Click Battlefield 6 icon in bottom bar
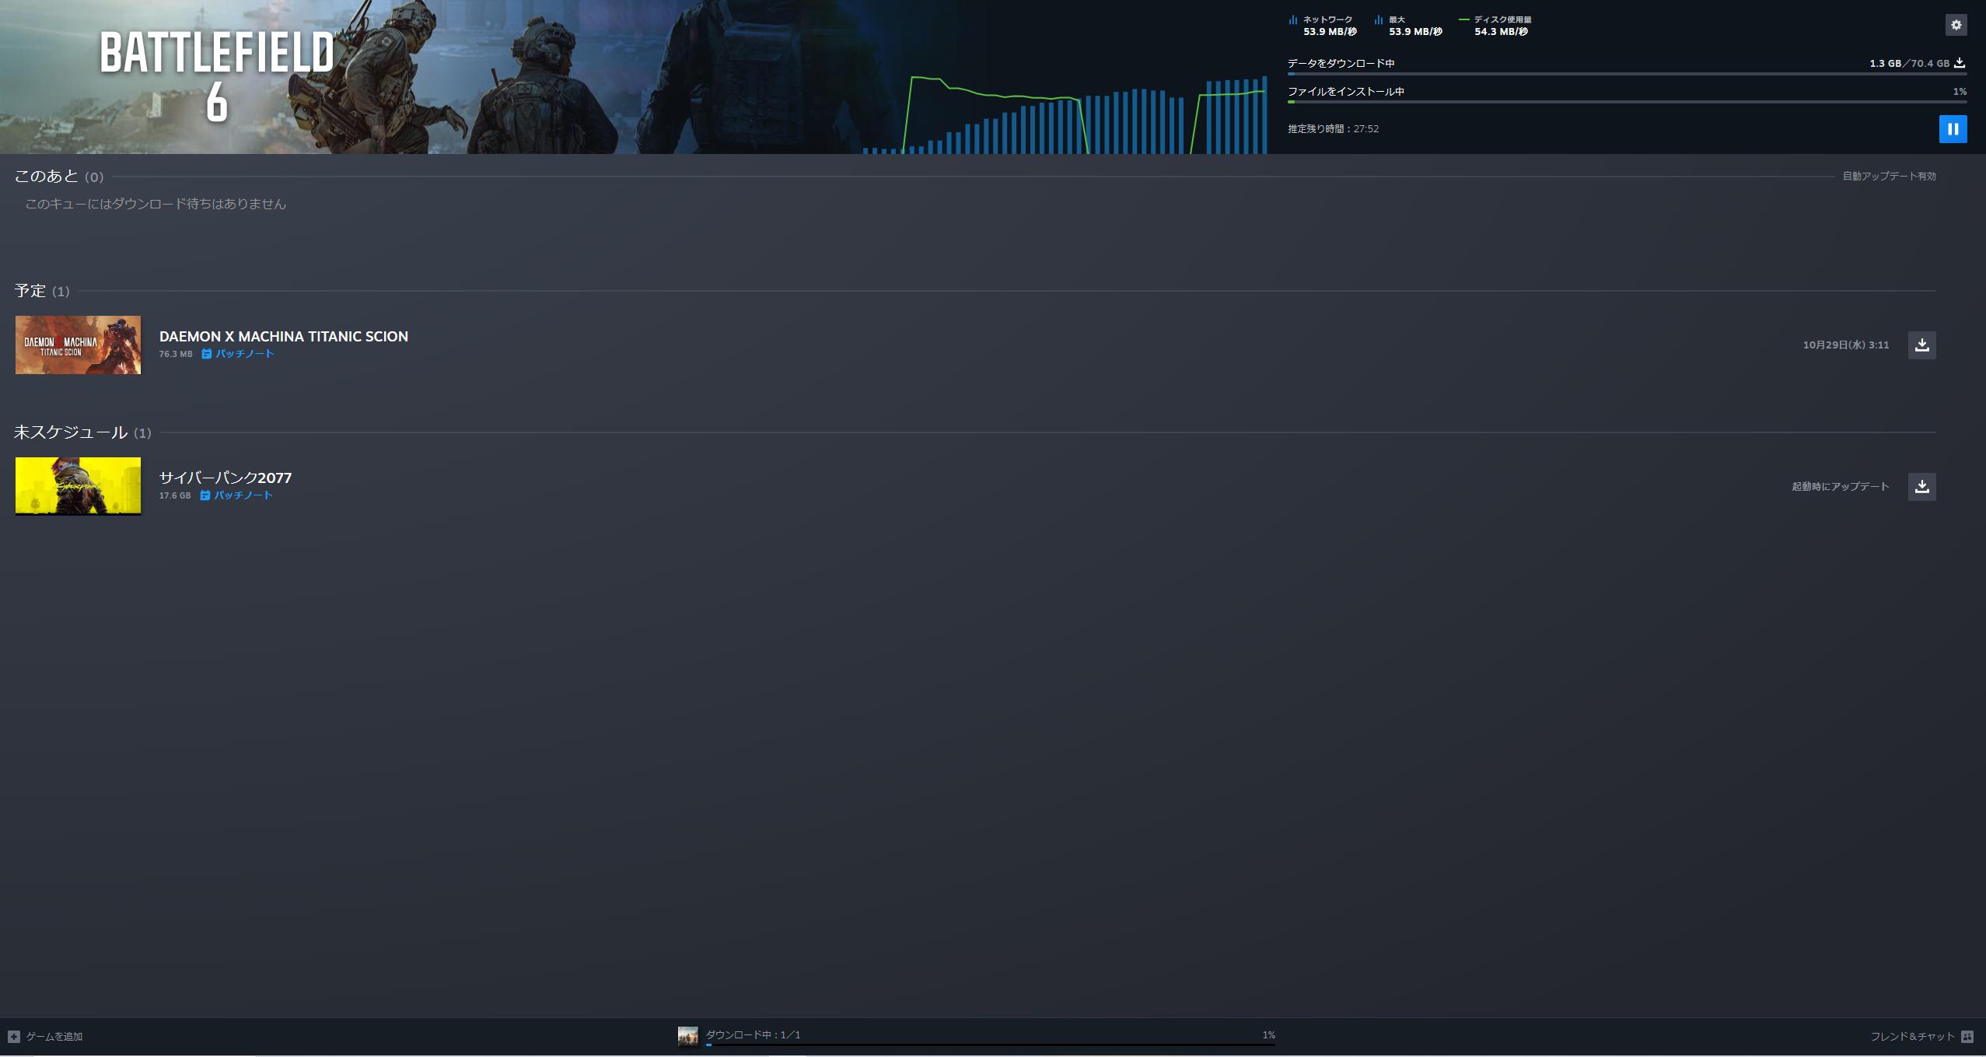 (687, 1036)
